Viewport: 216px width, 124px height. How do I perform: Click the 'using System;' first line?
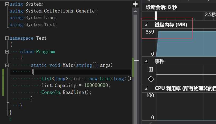click(x=27, y=4)
